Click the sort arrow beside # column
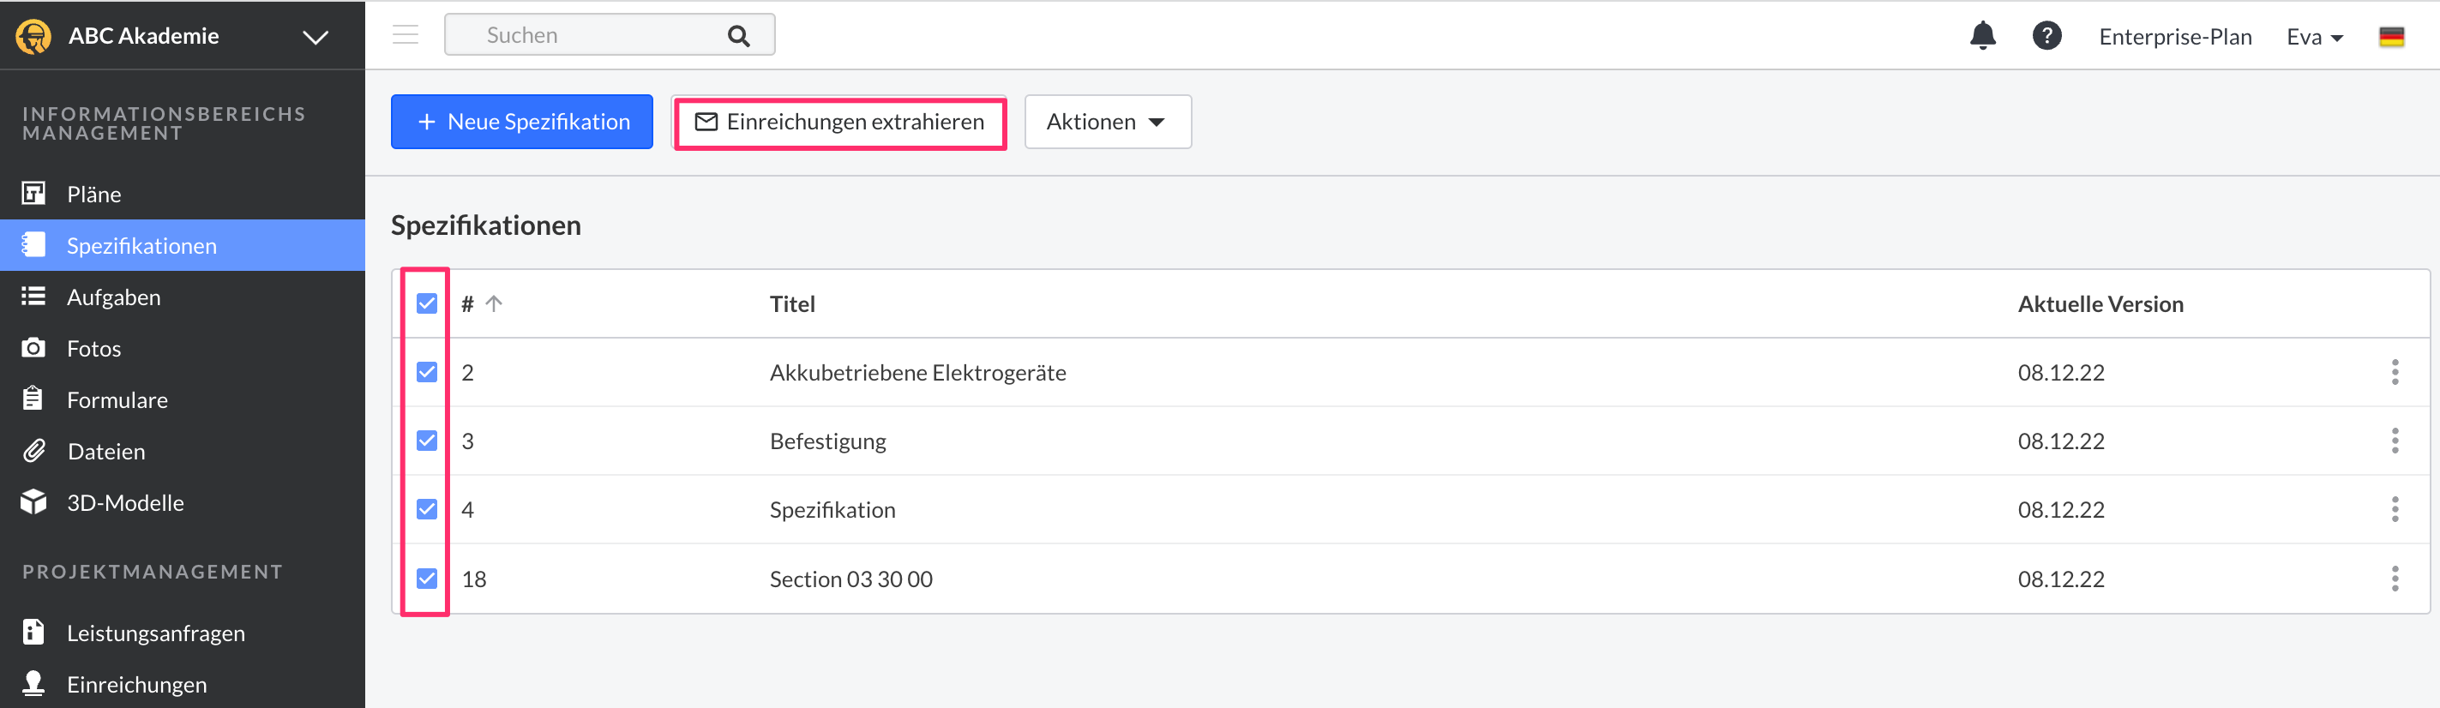Viewport: 2440px width, 708px height. pyautogui.click(x=494, y=303)
